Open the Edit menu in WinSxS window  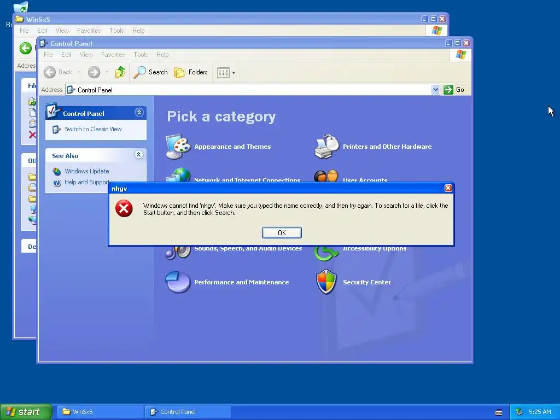pos(42,31)
